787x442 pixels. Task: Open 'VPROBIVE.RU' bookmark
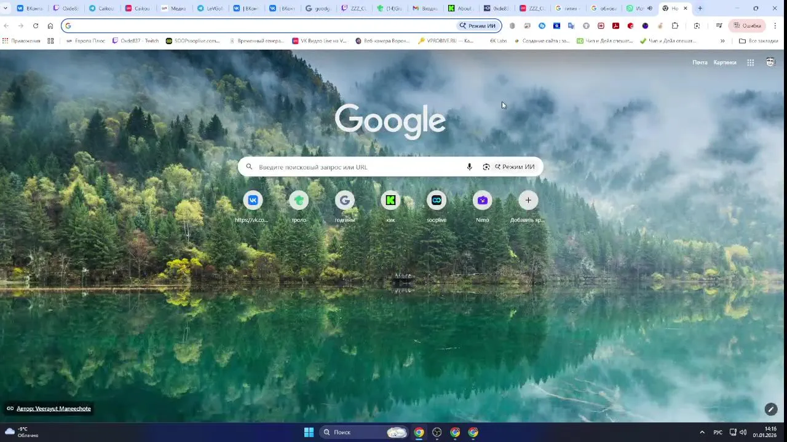coord(446,41)
